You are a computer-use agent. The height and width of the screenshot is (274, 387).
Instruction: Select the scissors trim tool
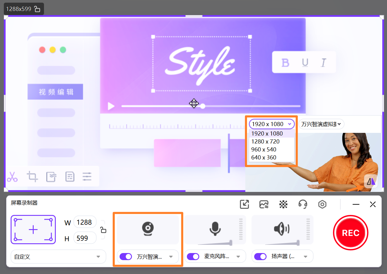12,177
